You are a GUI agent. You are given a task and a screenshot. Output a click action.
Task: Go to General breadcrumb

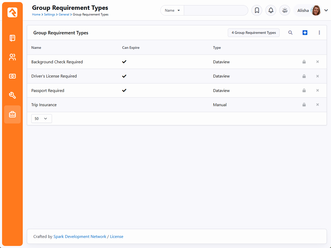64,14
